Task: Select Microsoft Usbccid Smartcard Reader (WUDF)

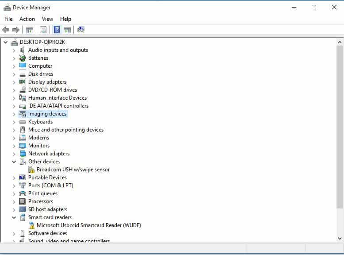Action: (x=89, y=225)
